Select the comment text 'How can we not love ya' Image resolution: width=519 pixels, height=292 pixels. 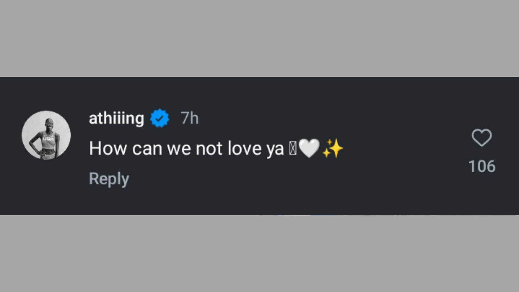[x=186, y=148]
